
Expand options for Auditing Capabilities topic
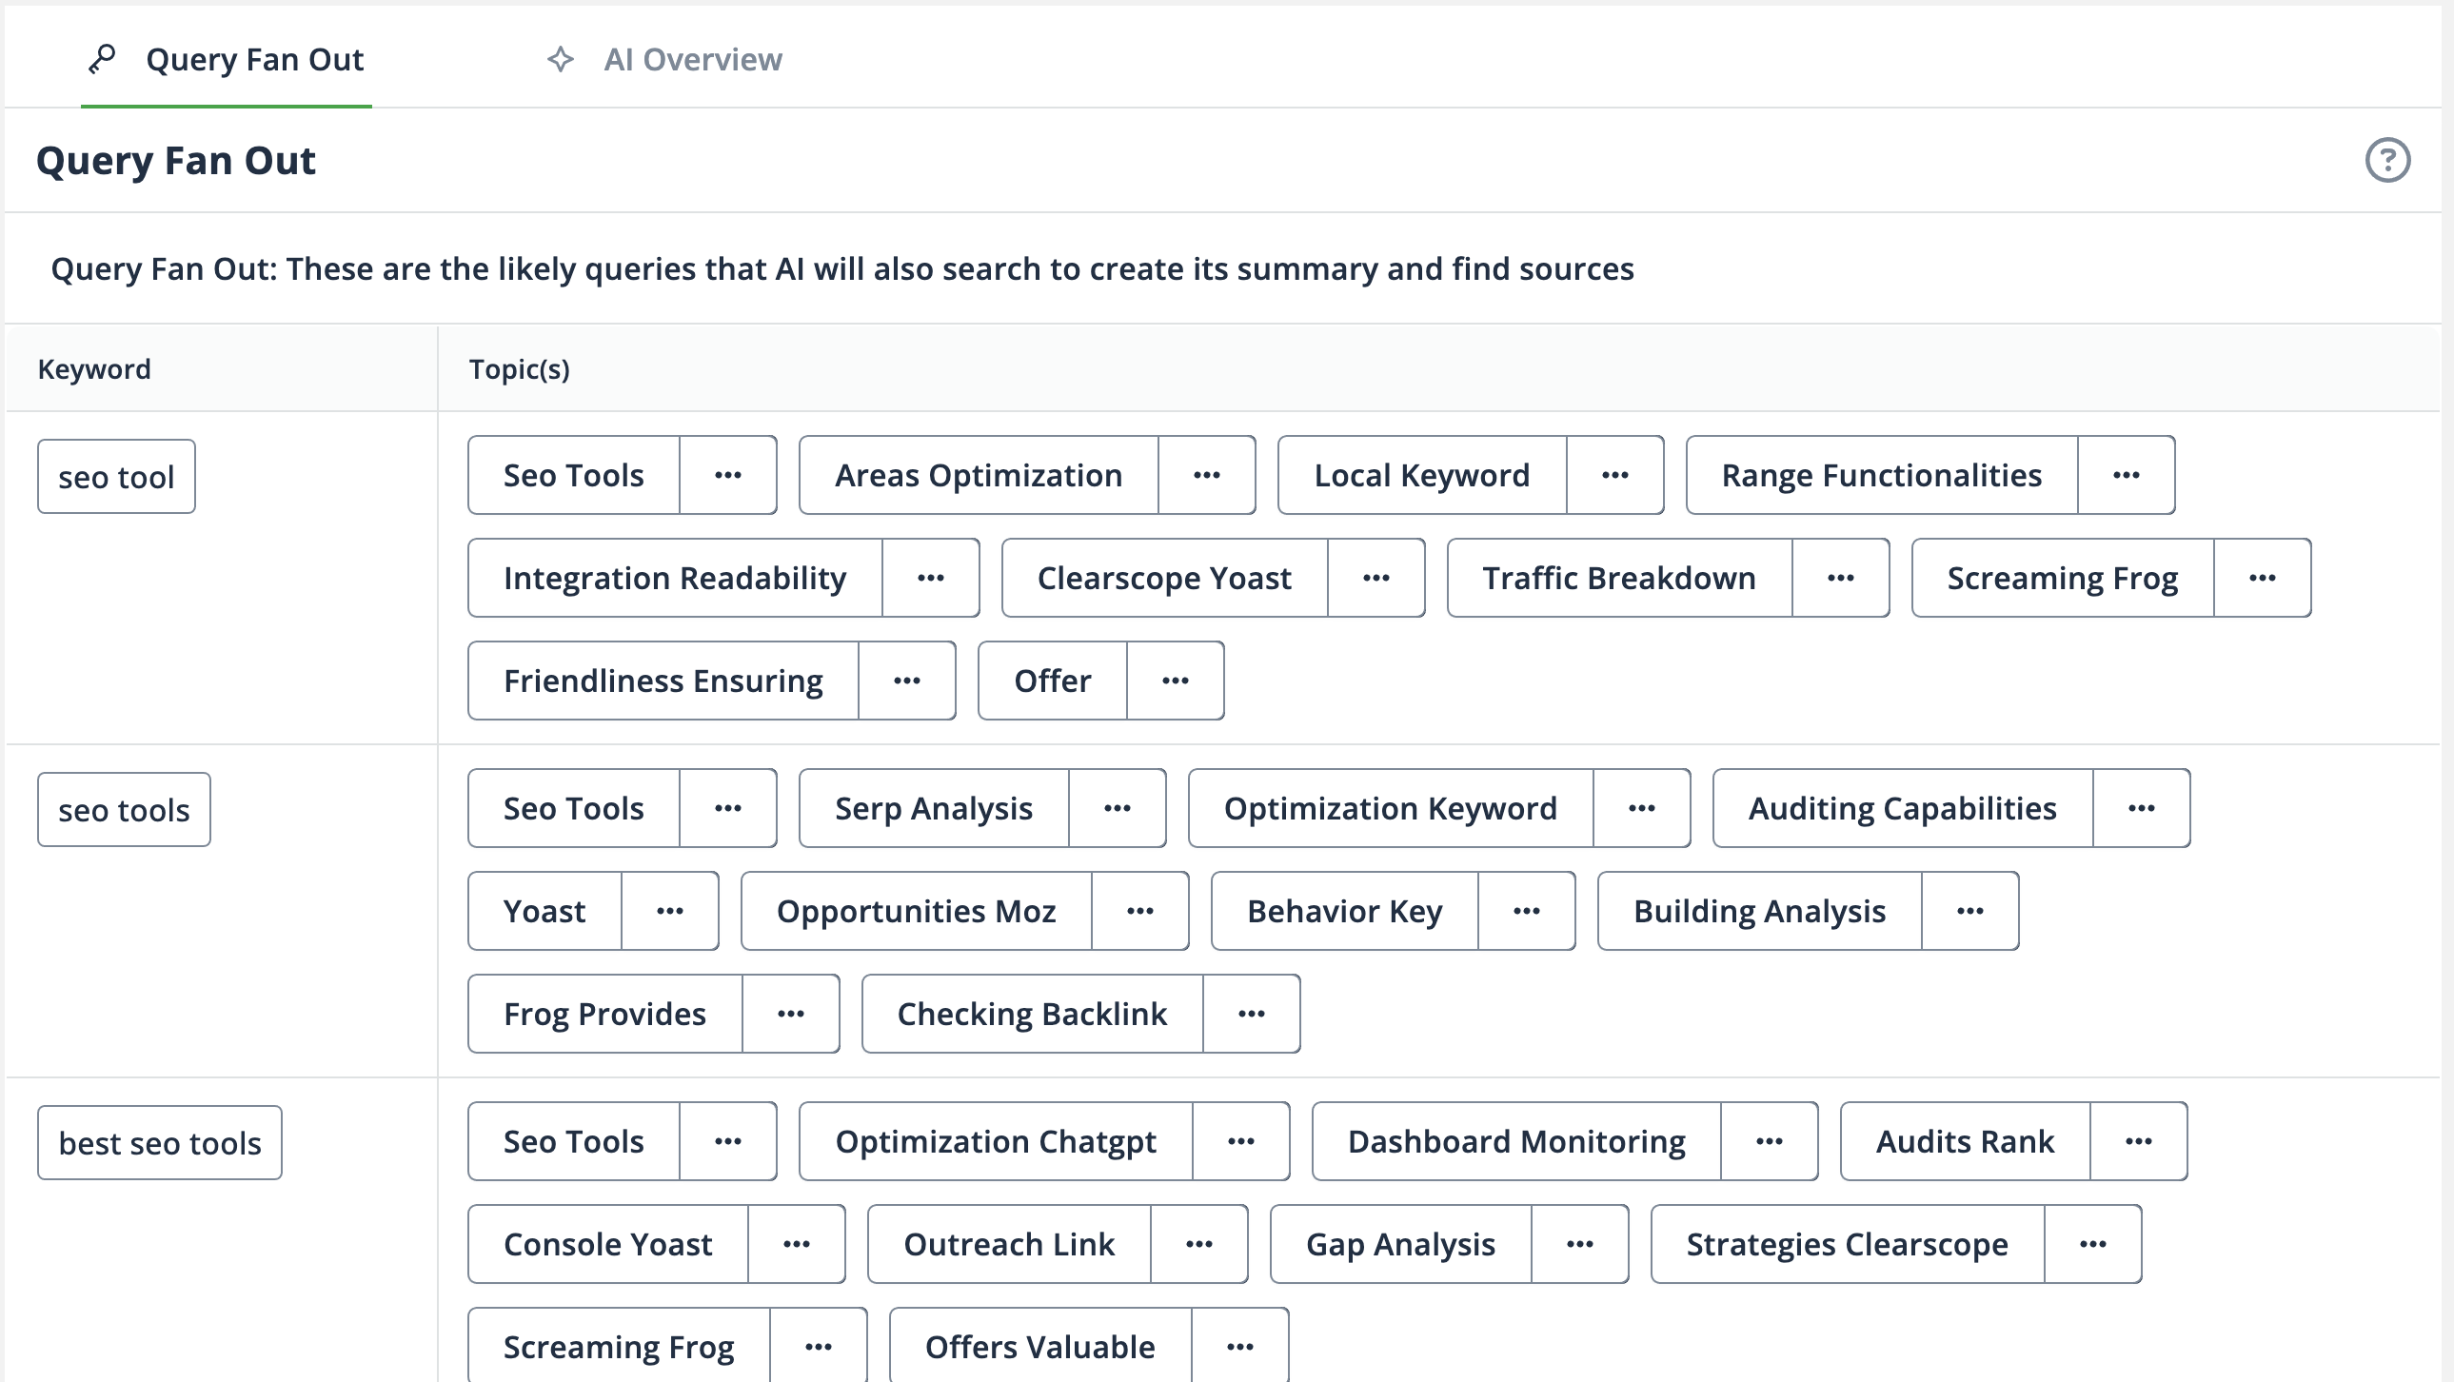click(2141, 809)
